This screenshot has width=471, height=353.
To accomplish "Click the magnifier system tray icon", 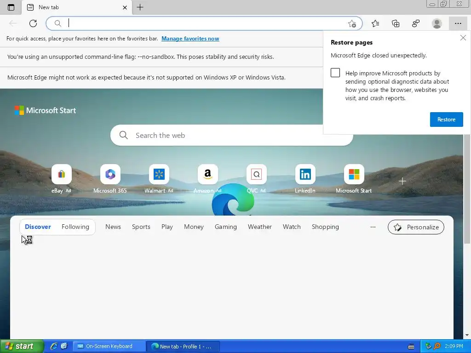I will [x=437, y=346].
